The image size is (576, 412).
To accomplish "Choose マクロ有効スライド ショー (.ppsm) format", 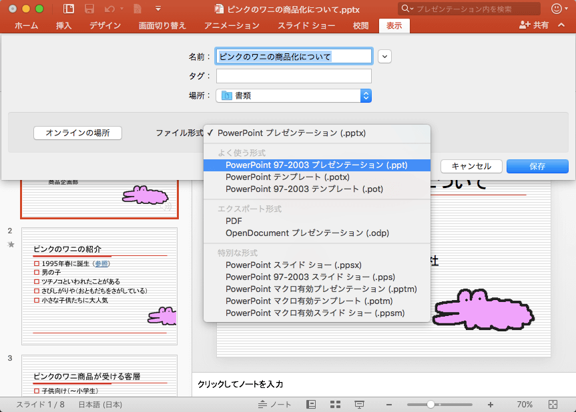I will point(317,313).
